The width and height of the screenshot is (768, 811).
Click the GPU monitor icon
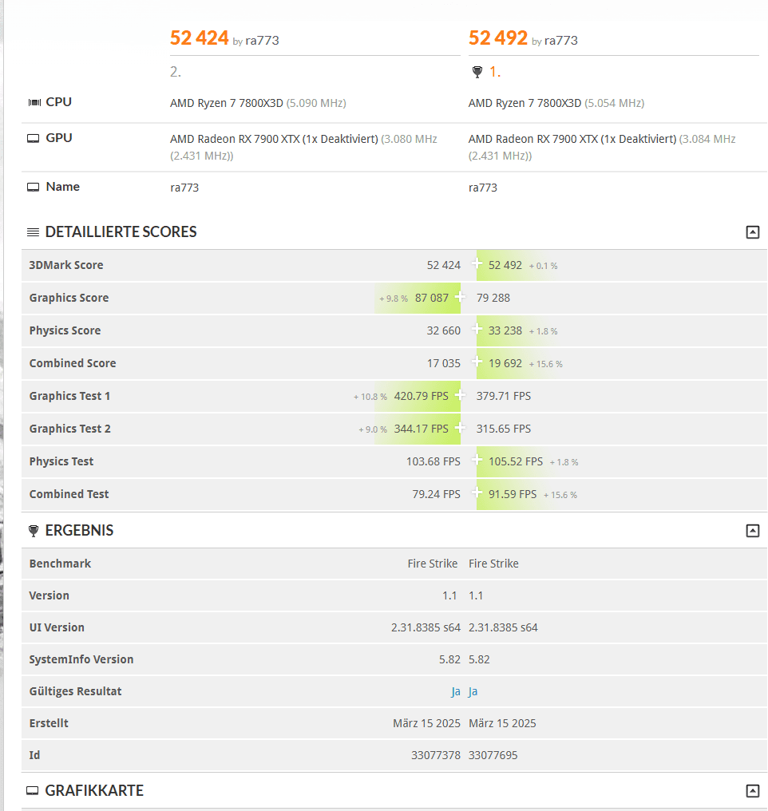33,139
